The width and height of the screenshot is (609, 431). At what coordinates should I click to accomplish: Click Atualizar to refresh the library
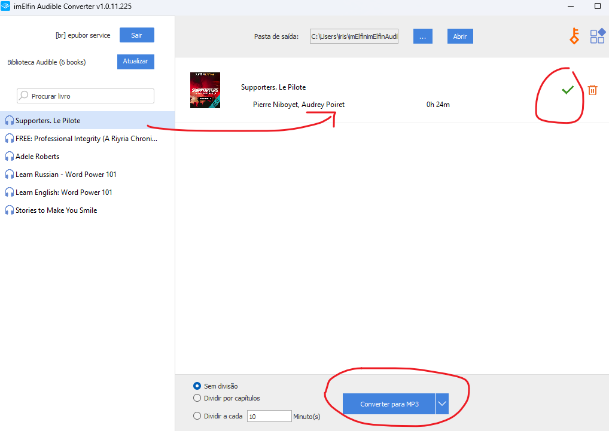(136, 62)
